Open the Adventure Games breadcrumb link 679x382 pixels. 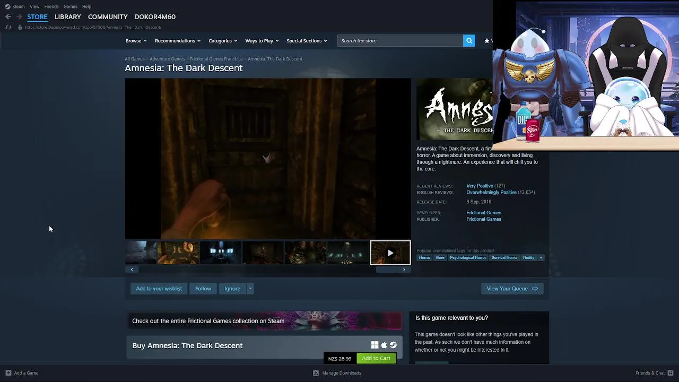[x=167, y=59]
